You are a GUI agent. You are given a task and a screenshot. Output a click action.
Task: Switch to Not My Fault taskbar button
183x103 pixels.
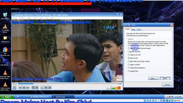63,97
